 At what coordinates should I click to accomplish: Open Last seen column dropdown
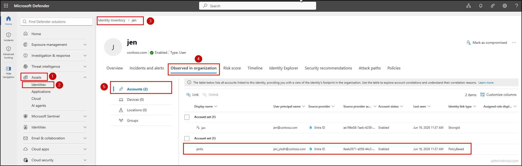pos(429,107)
